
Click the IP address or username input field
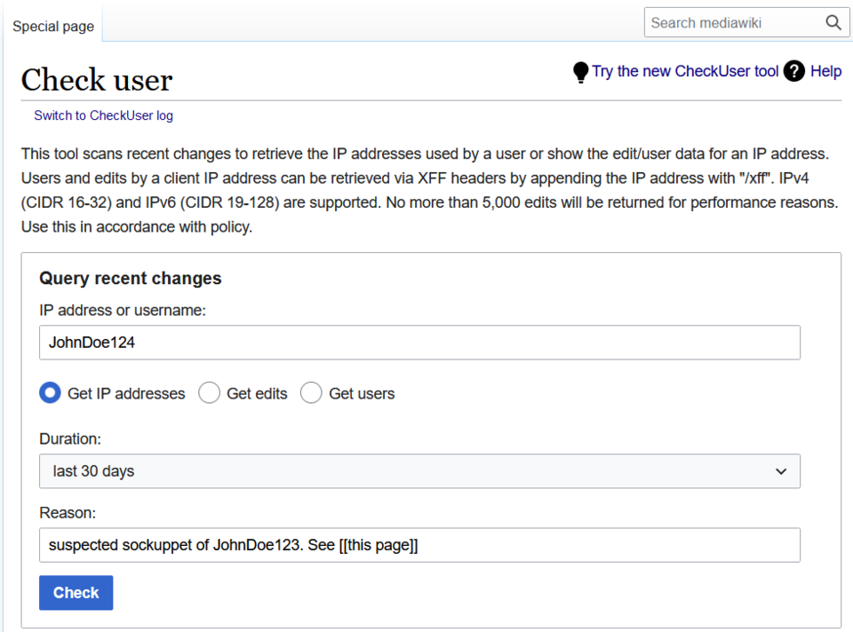tap(418, 342)
